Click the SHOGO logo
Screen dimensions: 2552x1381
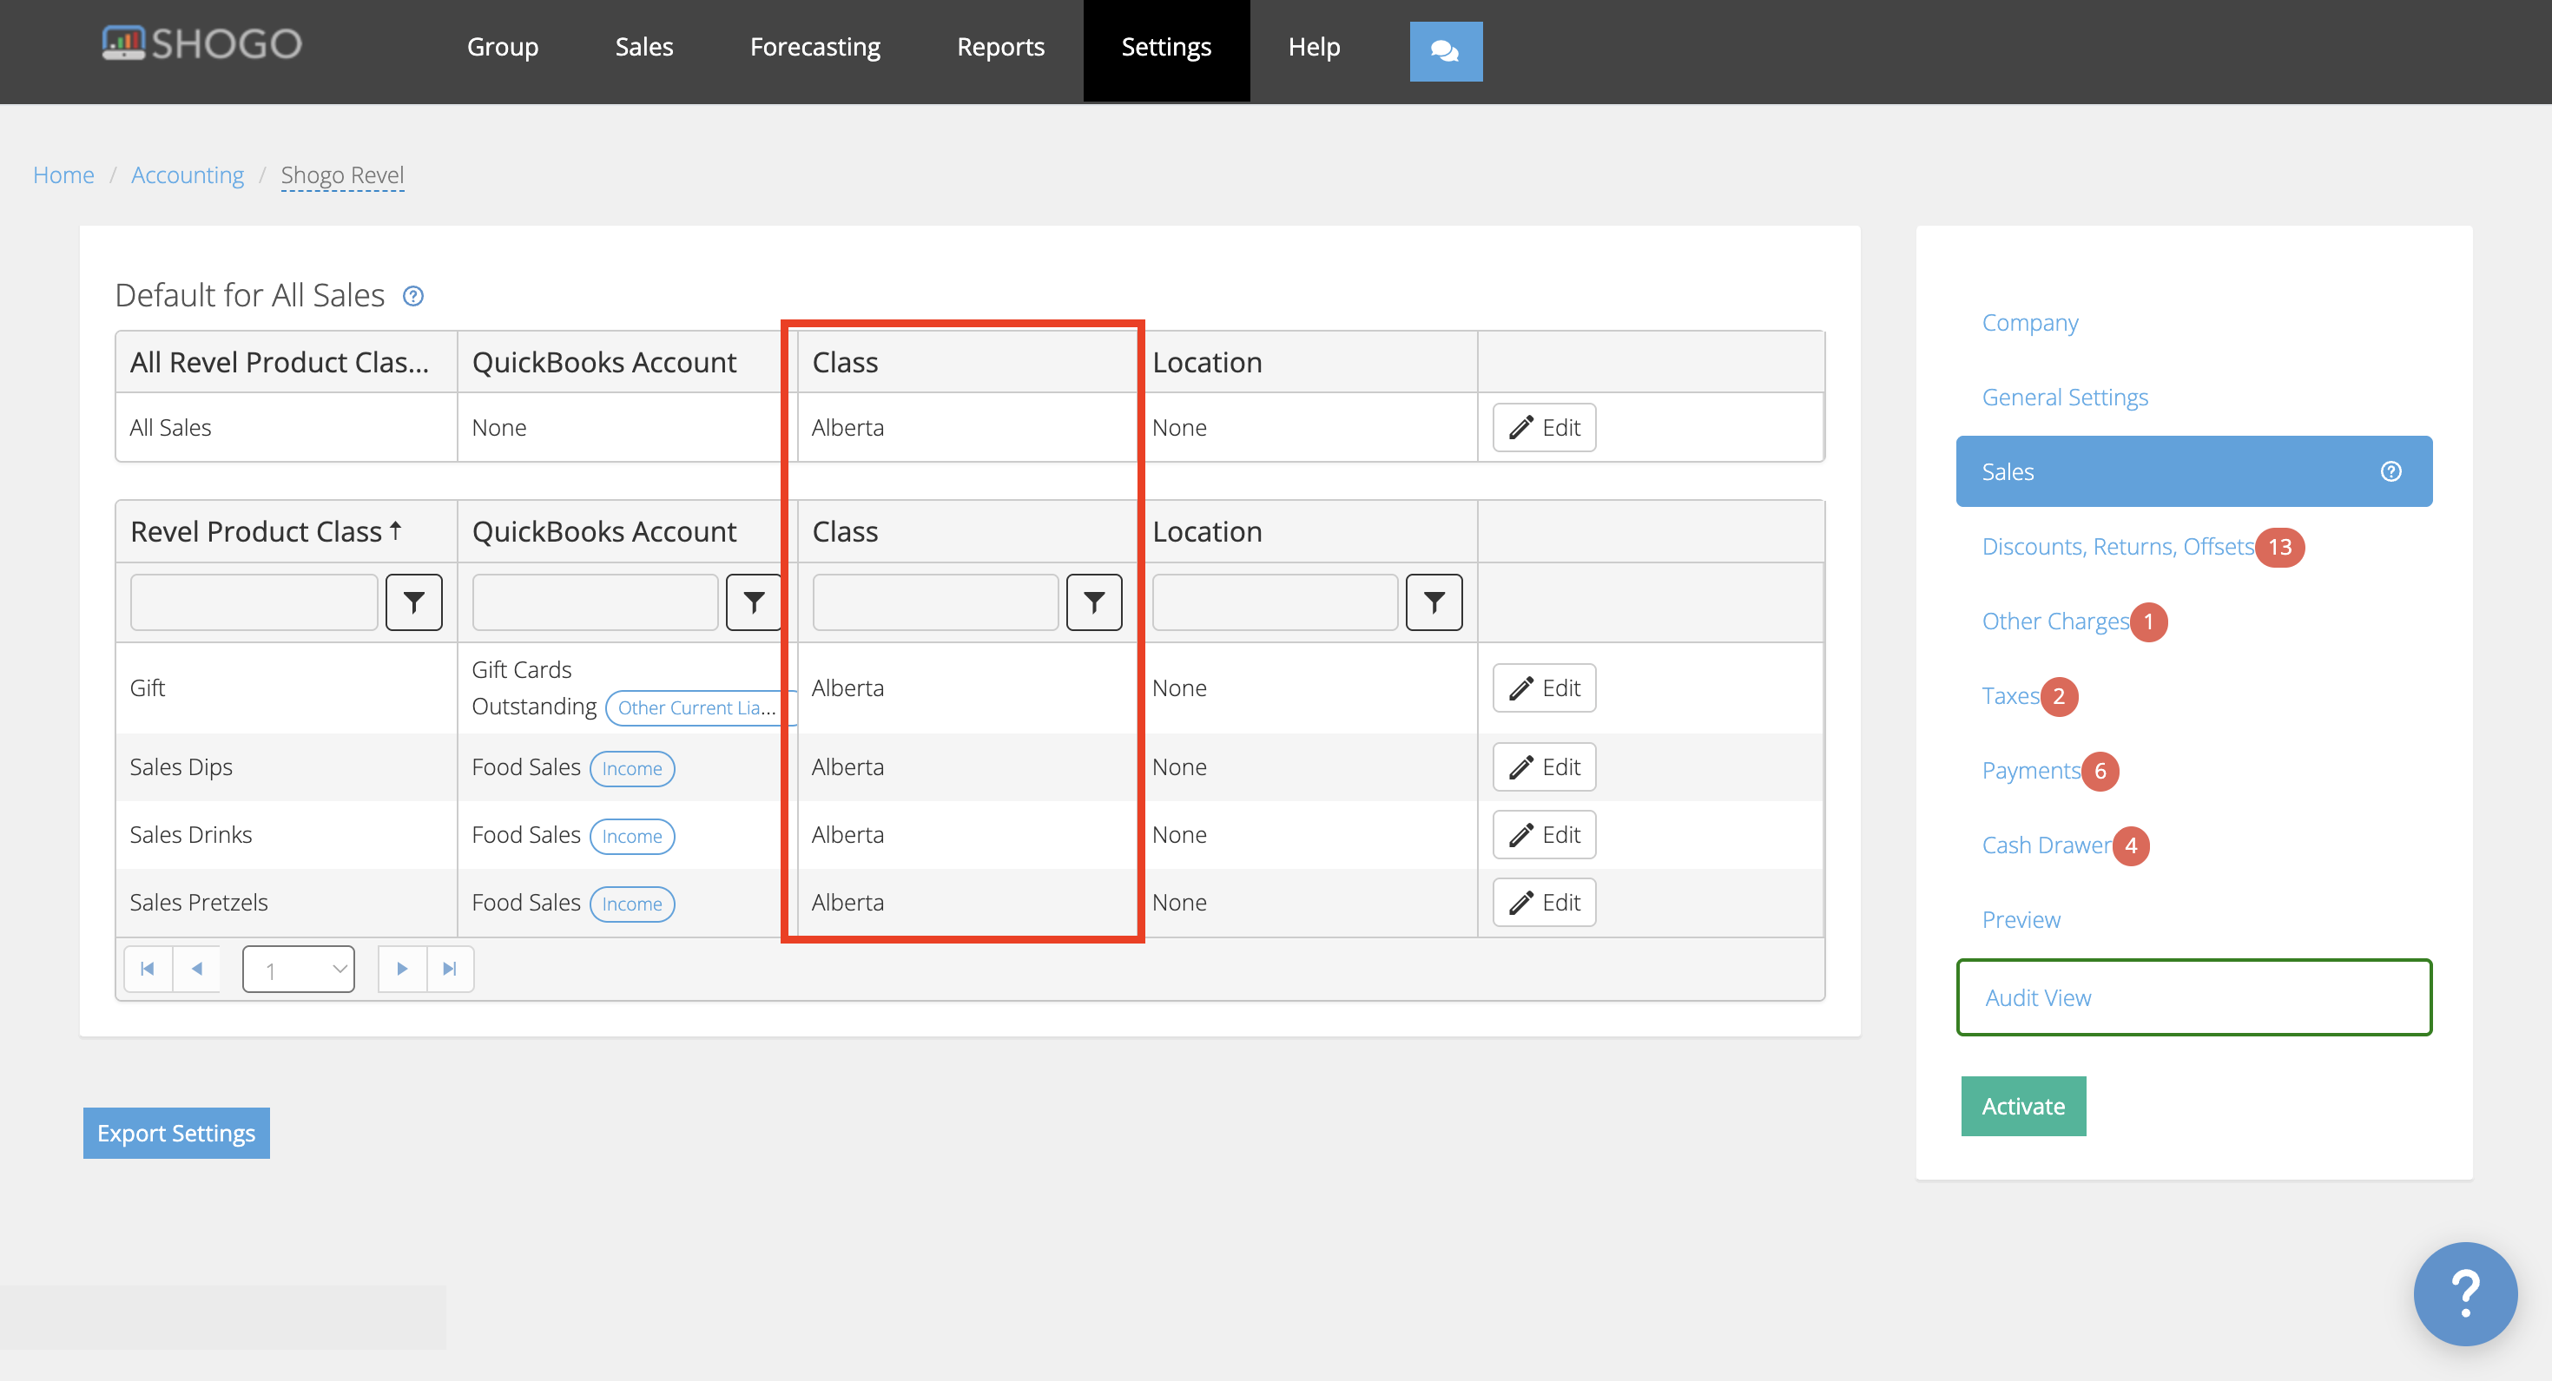[202, 43]
